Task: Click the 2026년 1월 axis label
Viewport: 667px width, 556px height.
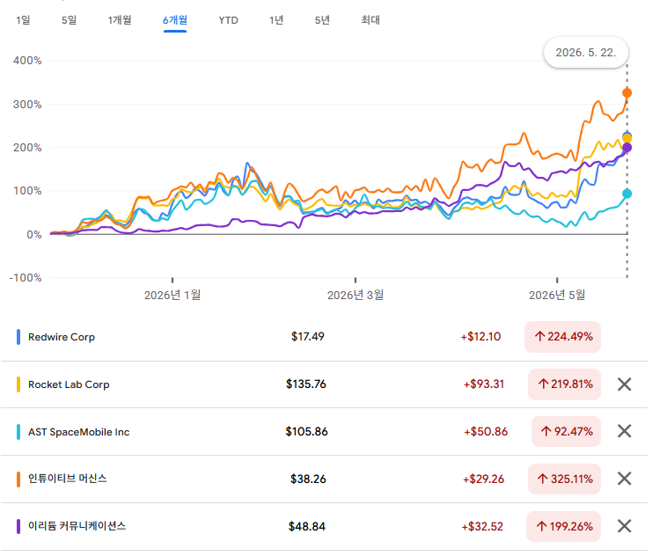Action: pos(172,295)
